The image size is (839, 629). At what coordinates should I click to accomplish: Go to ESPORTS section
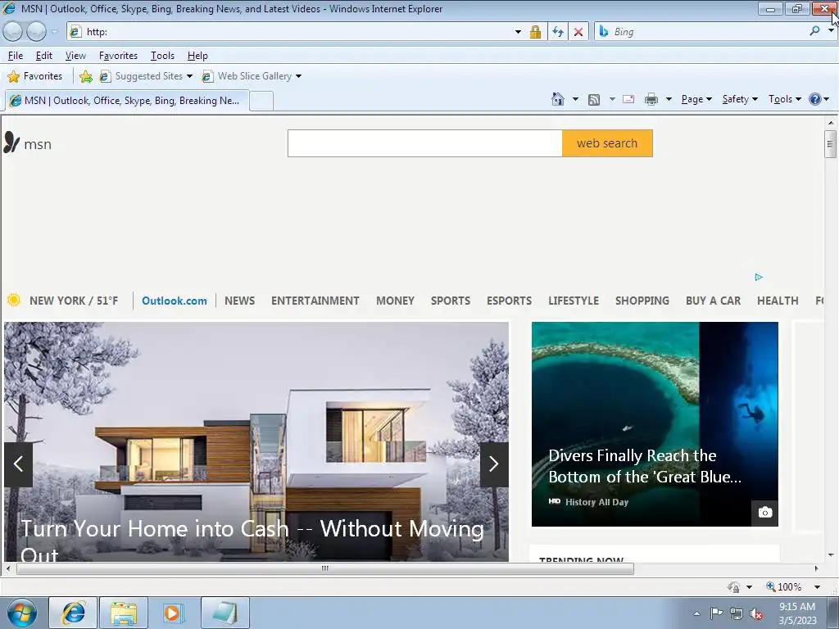coord(509,301)
